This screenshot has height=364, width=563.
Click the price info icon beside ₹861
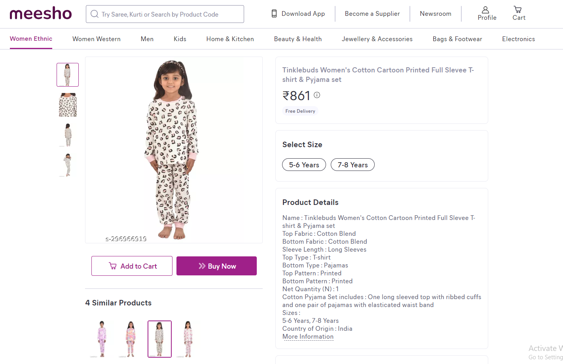coord(317,95)
